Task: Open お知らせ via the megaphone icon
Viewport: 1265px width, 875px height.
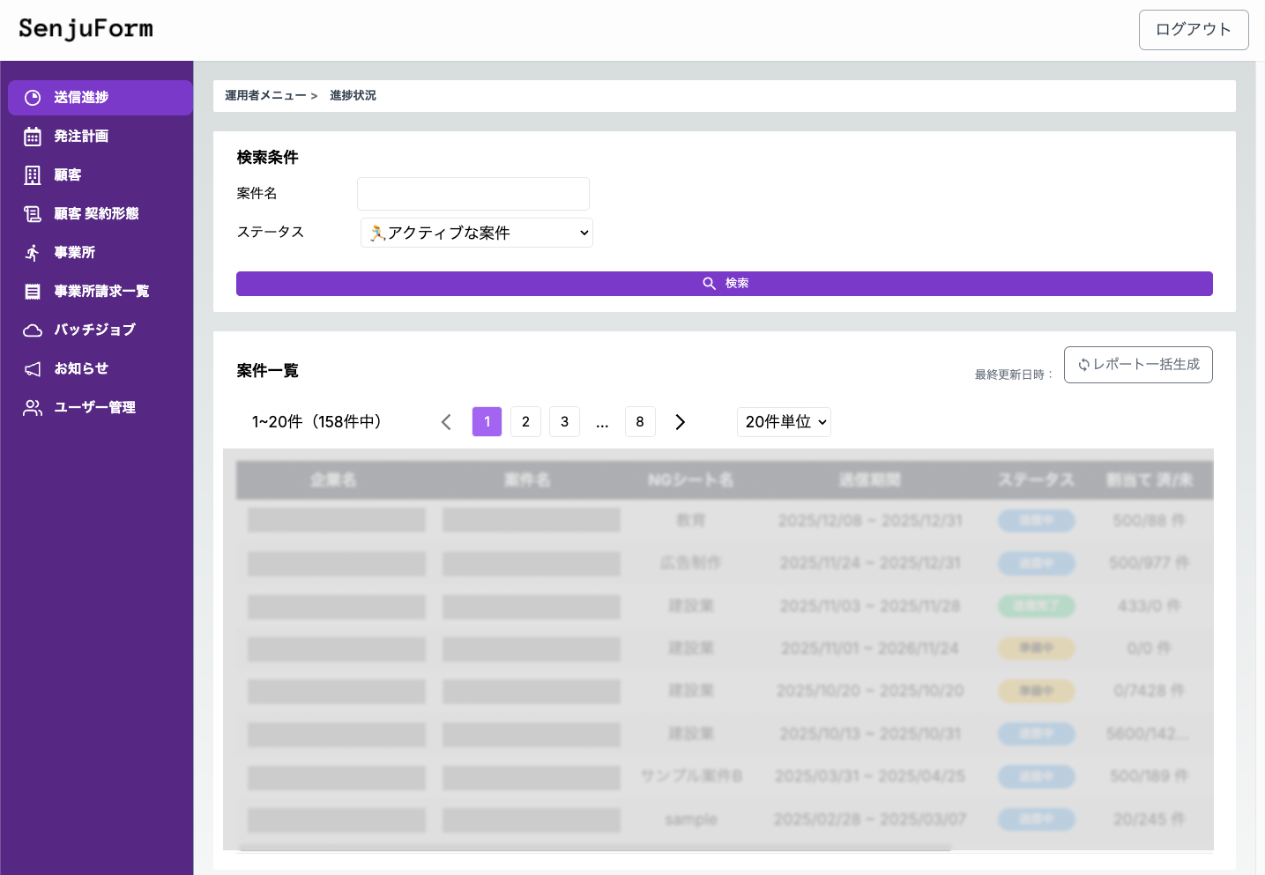Action: pyautogui.click(x=32, y=368)
